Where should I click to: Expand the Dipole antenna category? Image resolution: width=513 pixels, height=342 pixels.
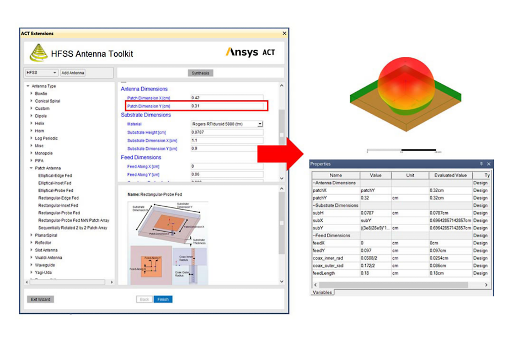(x=31, y=116)
